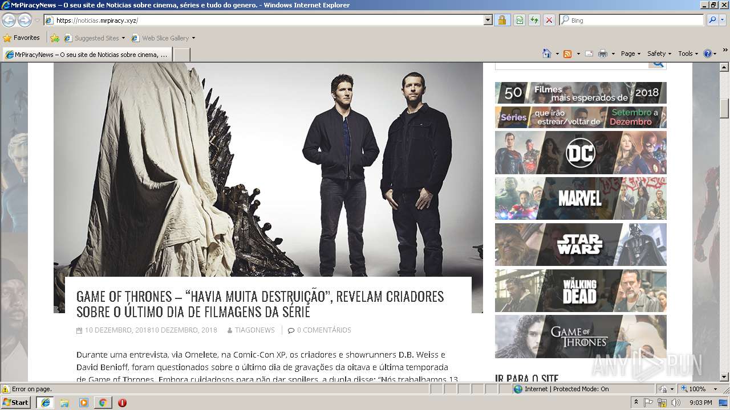Click the Internet Explorer taskbar icon
Viewport: 730px width, 410px height.
pos(45,403)
